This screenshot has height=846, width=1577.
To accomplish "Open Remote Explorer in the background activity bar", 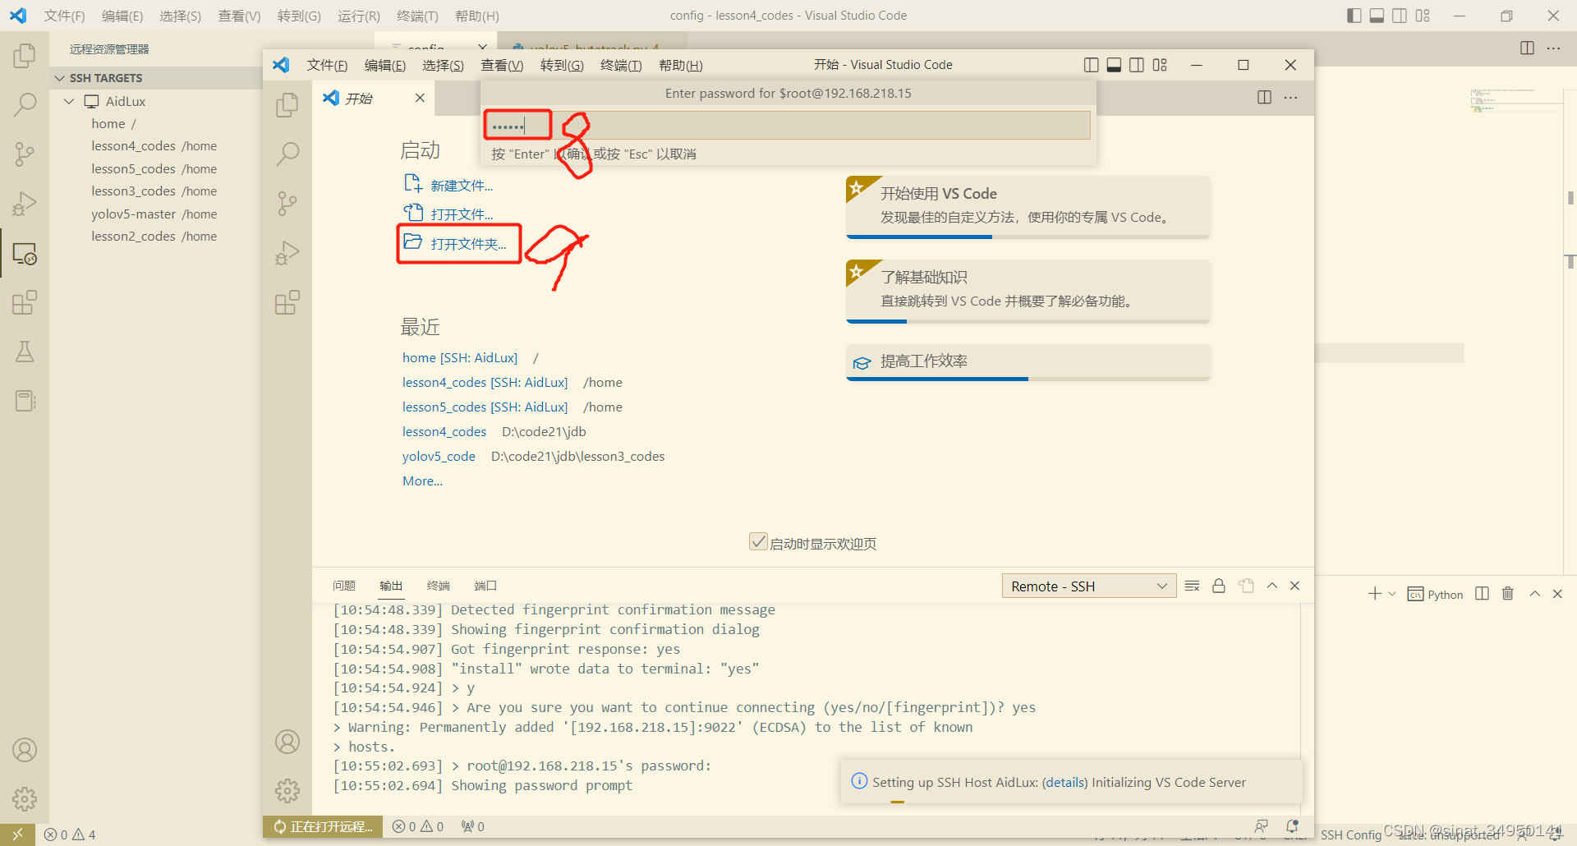I will [25, 253].
